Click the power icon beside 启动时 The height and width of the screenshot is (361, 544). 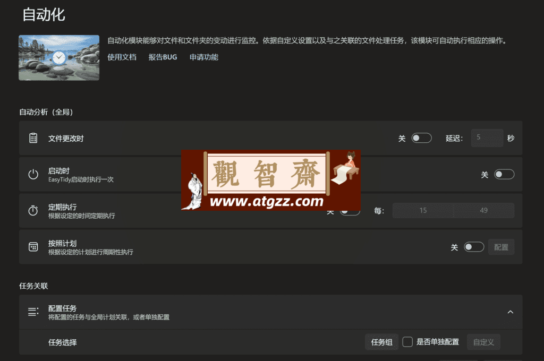pos(33,174)
